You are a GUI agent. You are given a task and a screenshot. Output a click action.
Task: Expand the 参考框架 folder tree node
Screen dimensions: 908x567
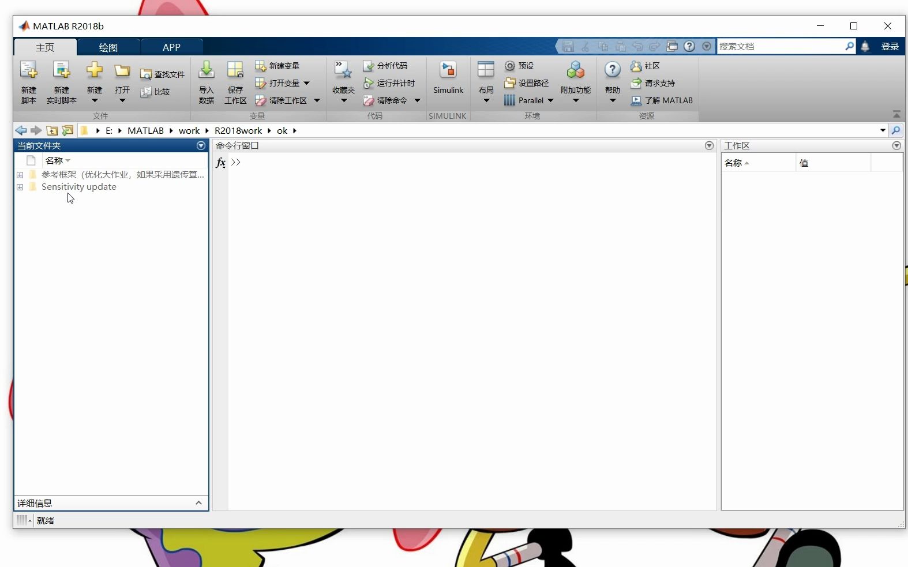20,175
